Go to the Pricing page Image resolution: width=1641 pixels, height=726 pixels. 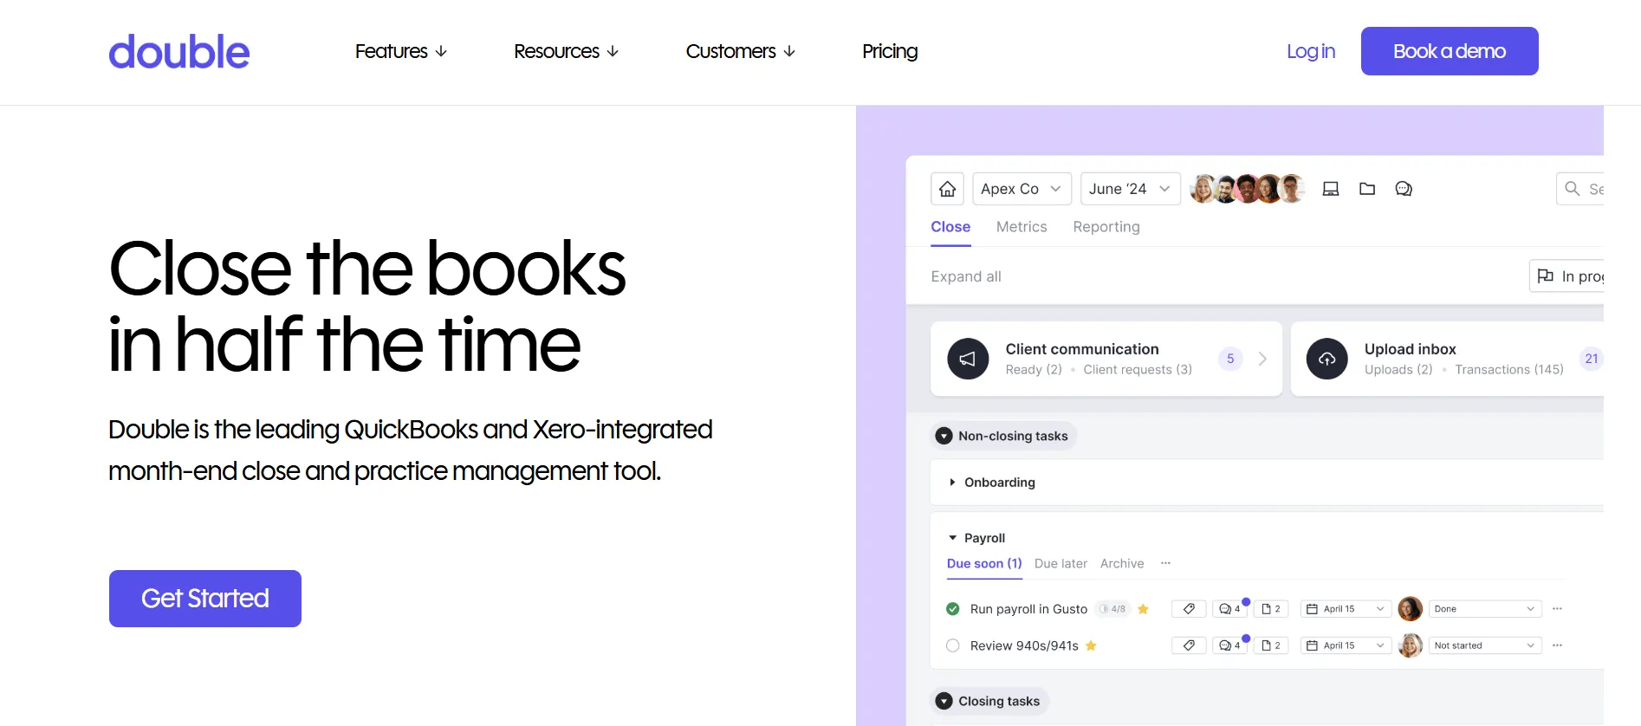pyautogui.click(x=890, y=52)
